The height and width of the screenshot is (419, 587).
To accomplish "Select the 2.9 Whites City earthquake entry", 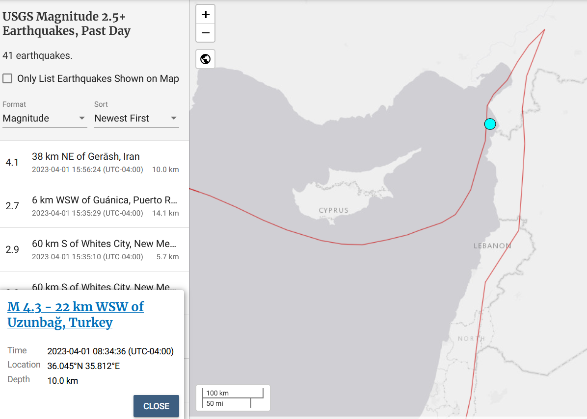I will point(94,249).
